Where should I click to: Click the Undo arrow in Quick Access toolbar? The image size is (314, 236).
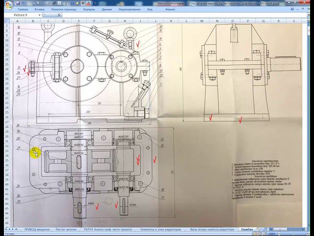coord(23,3)
